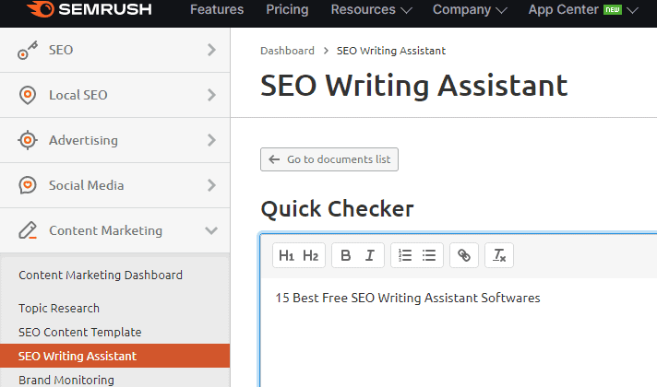Screen dimensions: 657x387
Task: Click the Content Marketing pencil icon
Action: click(28, 230)
